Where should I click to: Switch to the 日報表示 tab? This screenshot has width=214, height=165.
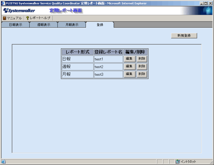point(15,25)
